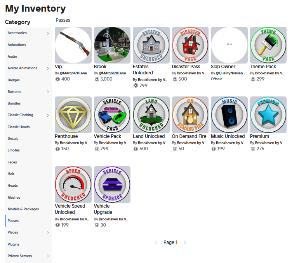Open the On Demand Fire title link
The image size is (306, 263).
point(189,136)
